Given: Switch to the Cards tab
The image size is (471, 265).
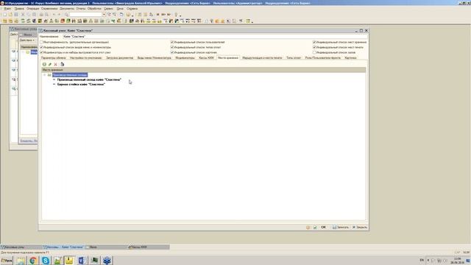Looking at the screenshot, I should [350, 57].
